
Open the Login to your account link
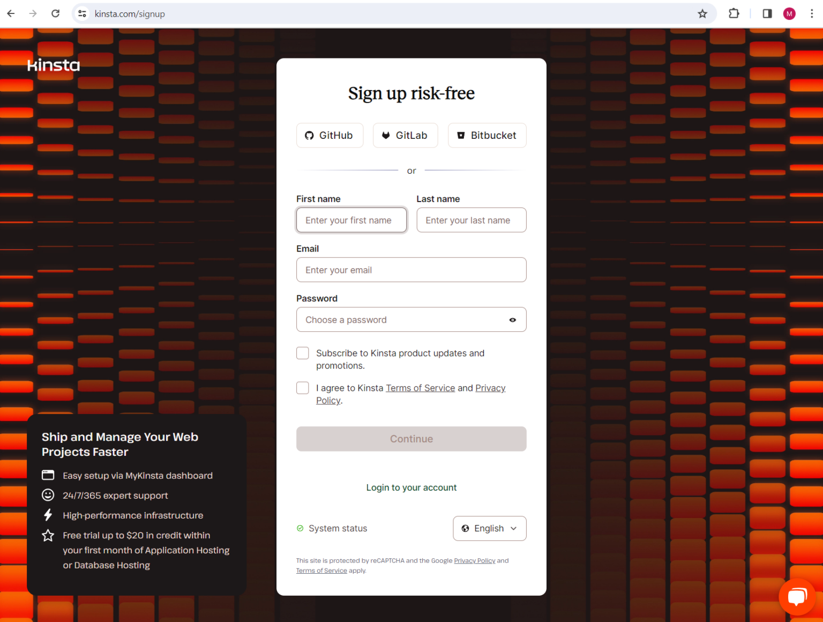coord(411,487)
